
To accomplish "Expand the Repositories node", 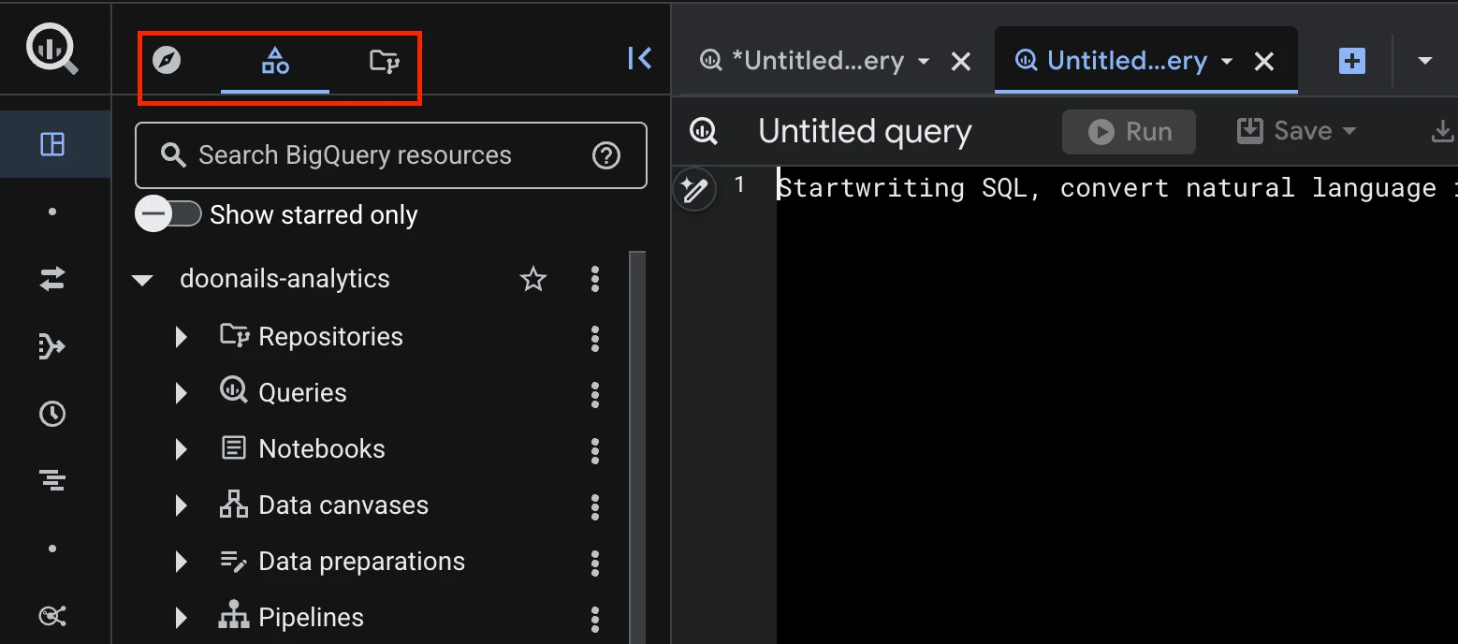I will pos(182,338).
